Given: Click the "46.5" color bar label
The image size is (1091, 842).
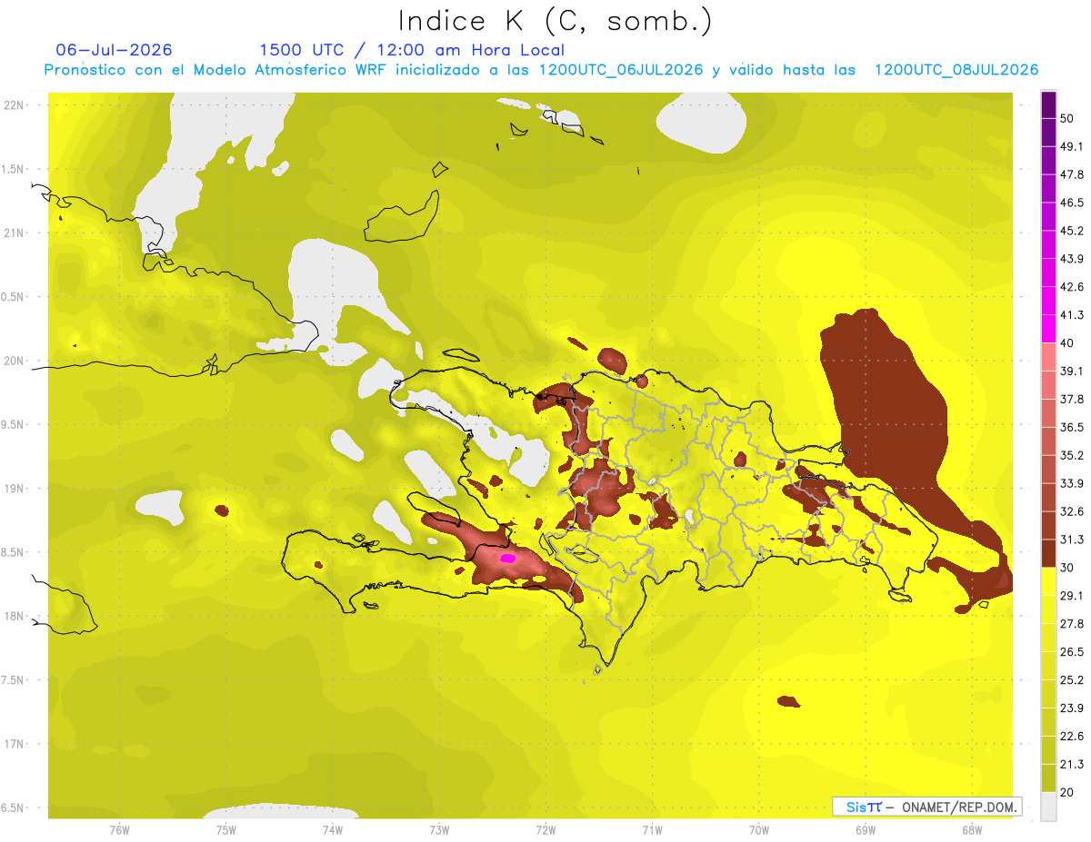Looking at the screenshot, I should click(x=1072, y=203).
